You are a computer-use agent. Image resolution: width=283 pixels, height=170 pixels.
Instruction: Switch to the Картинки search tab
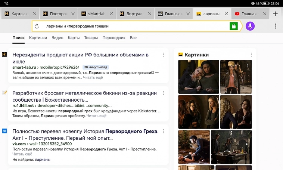pyautogui.click(x=38, y=38)
